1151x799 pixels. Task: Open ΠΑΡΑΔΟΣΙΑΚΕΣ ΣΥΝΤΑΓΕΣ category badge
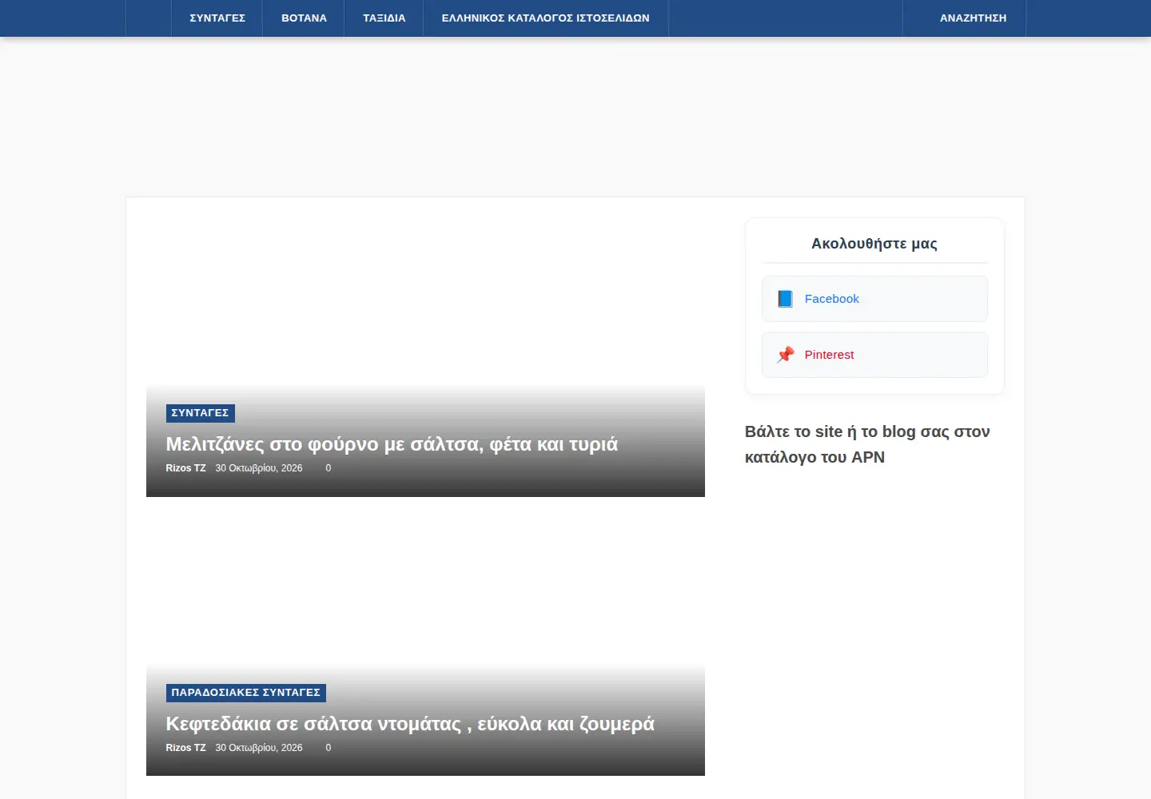[246, 693]
